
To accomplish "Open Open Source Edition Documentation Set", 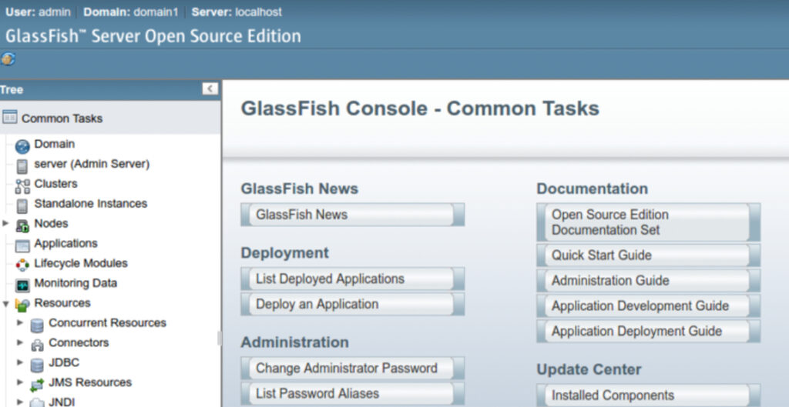I will [x=649, y=222].
